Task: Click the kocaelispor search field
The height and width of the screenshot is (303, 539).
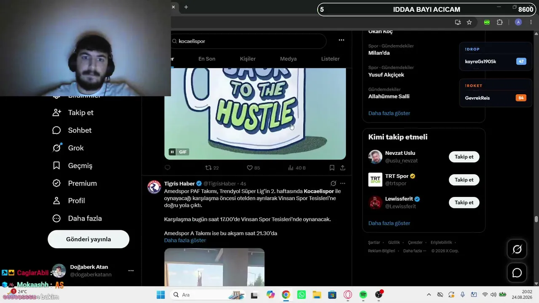Action: 248,41
